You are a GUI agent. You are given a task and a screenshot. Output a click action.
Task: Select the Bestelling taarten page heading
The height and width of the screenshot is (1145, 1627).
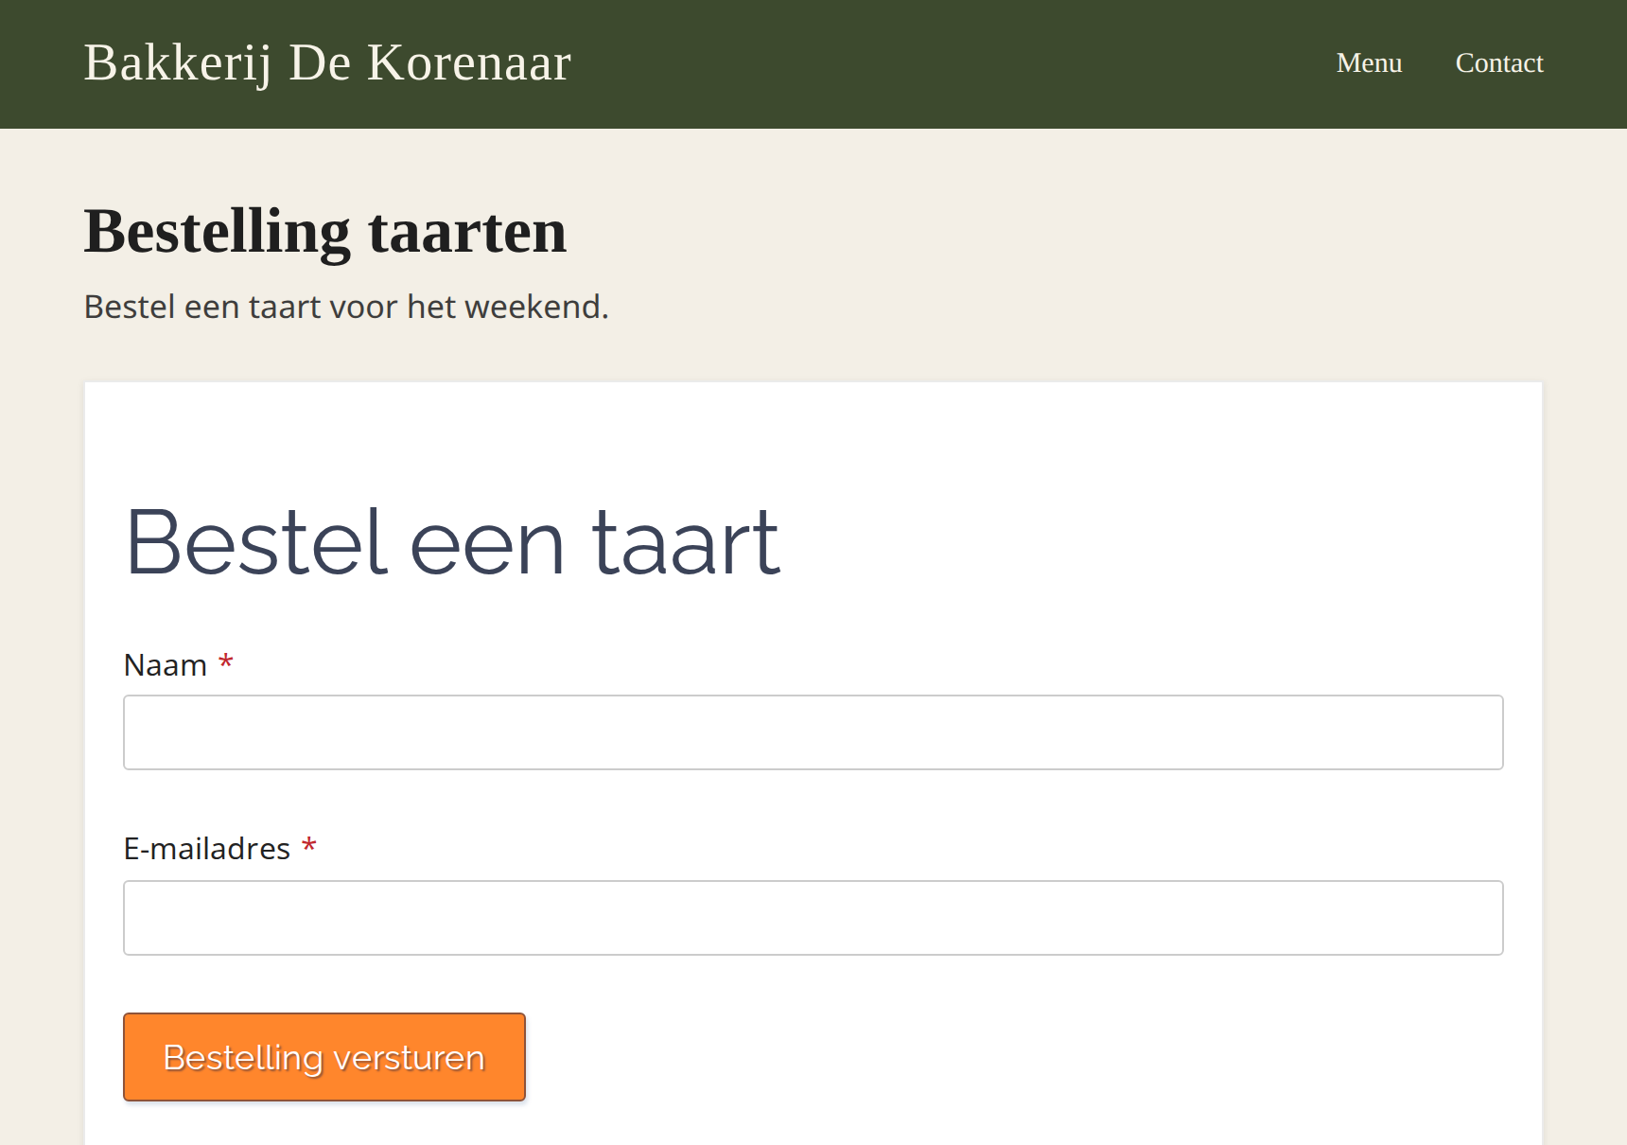[x=325, y=232]
